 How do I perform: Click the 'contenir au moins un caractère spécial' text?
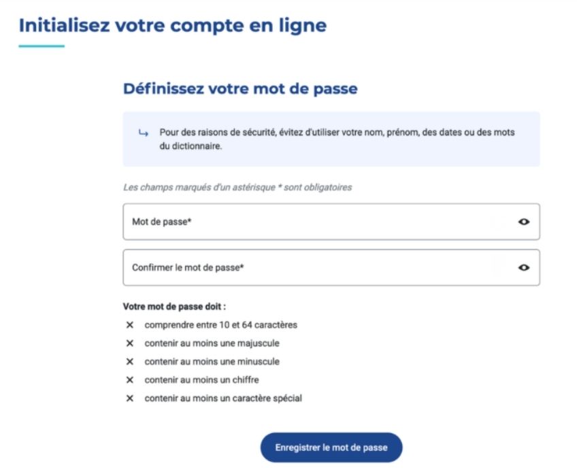tap(223, 398)
